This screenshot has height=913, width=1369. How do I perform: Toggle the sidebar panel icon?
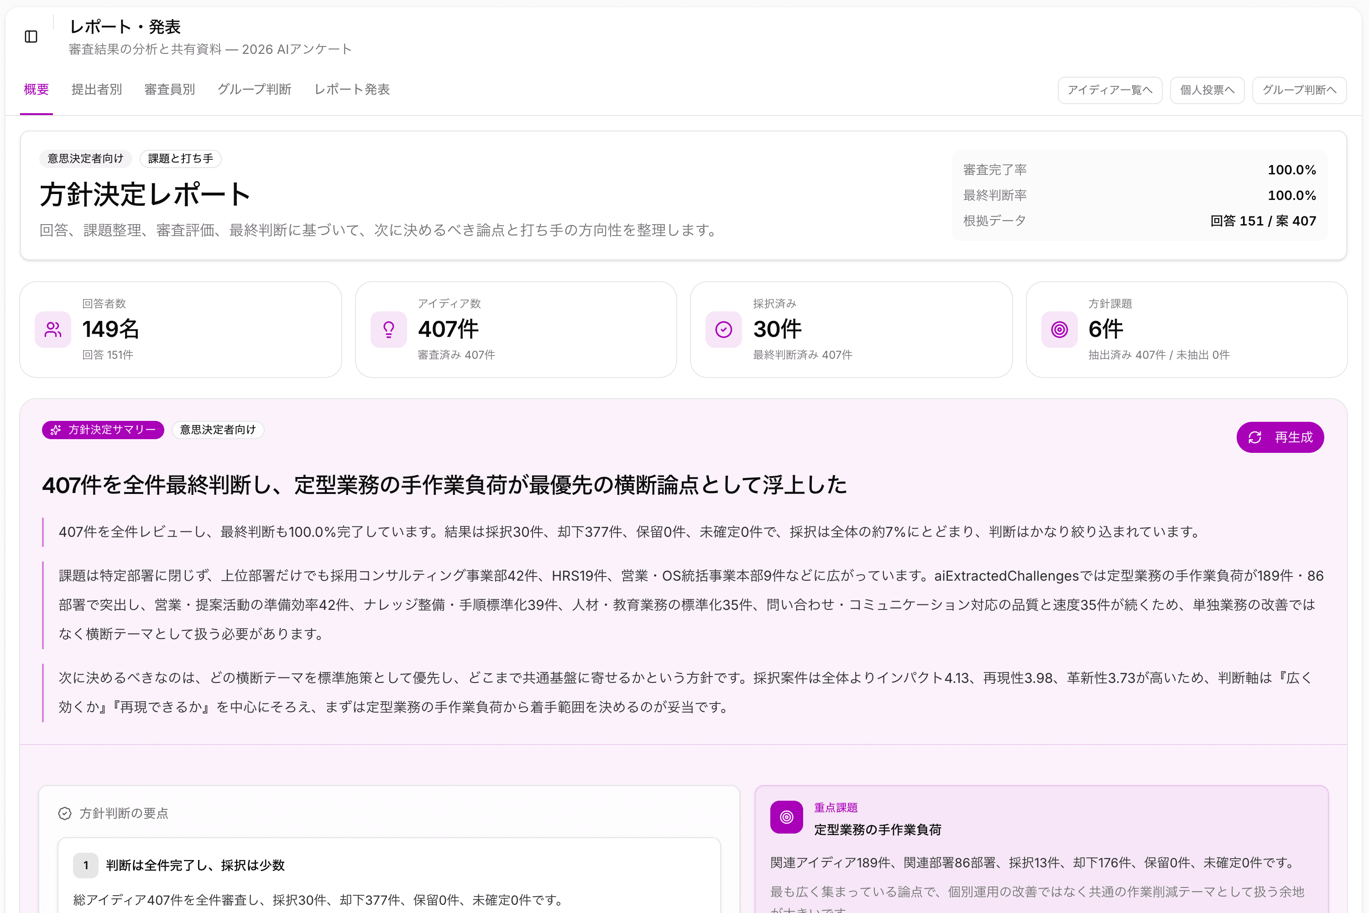click(31, 37)
